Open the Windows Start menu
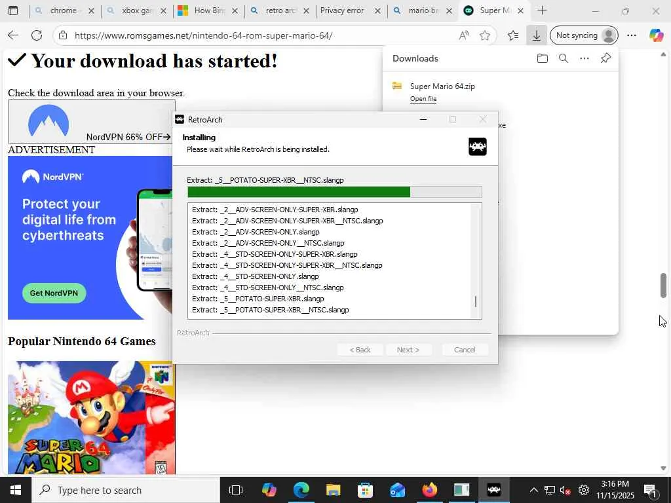Image resolution: width=671 pixels, height=503 pixels. click(x=16, y=490)
